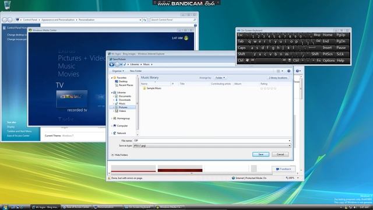
Task: Click the Media Center logo orb
Action: coord(186,38)
